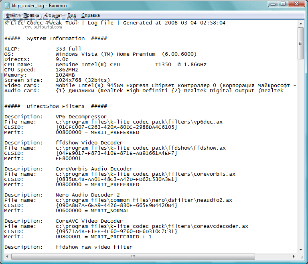Open the Формат menu
The image size is (308, 264).
(53, 15)
